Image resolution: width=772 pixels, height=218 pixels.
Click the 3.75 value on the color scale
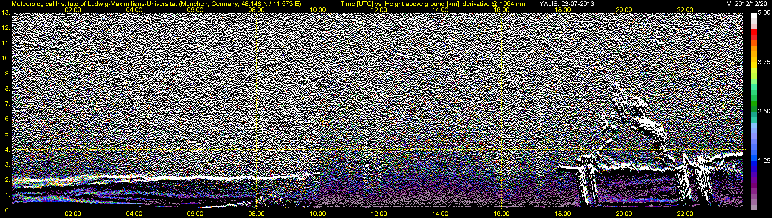pyautogui.click(x=764, y=62)
